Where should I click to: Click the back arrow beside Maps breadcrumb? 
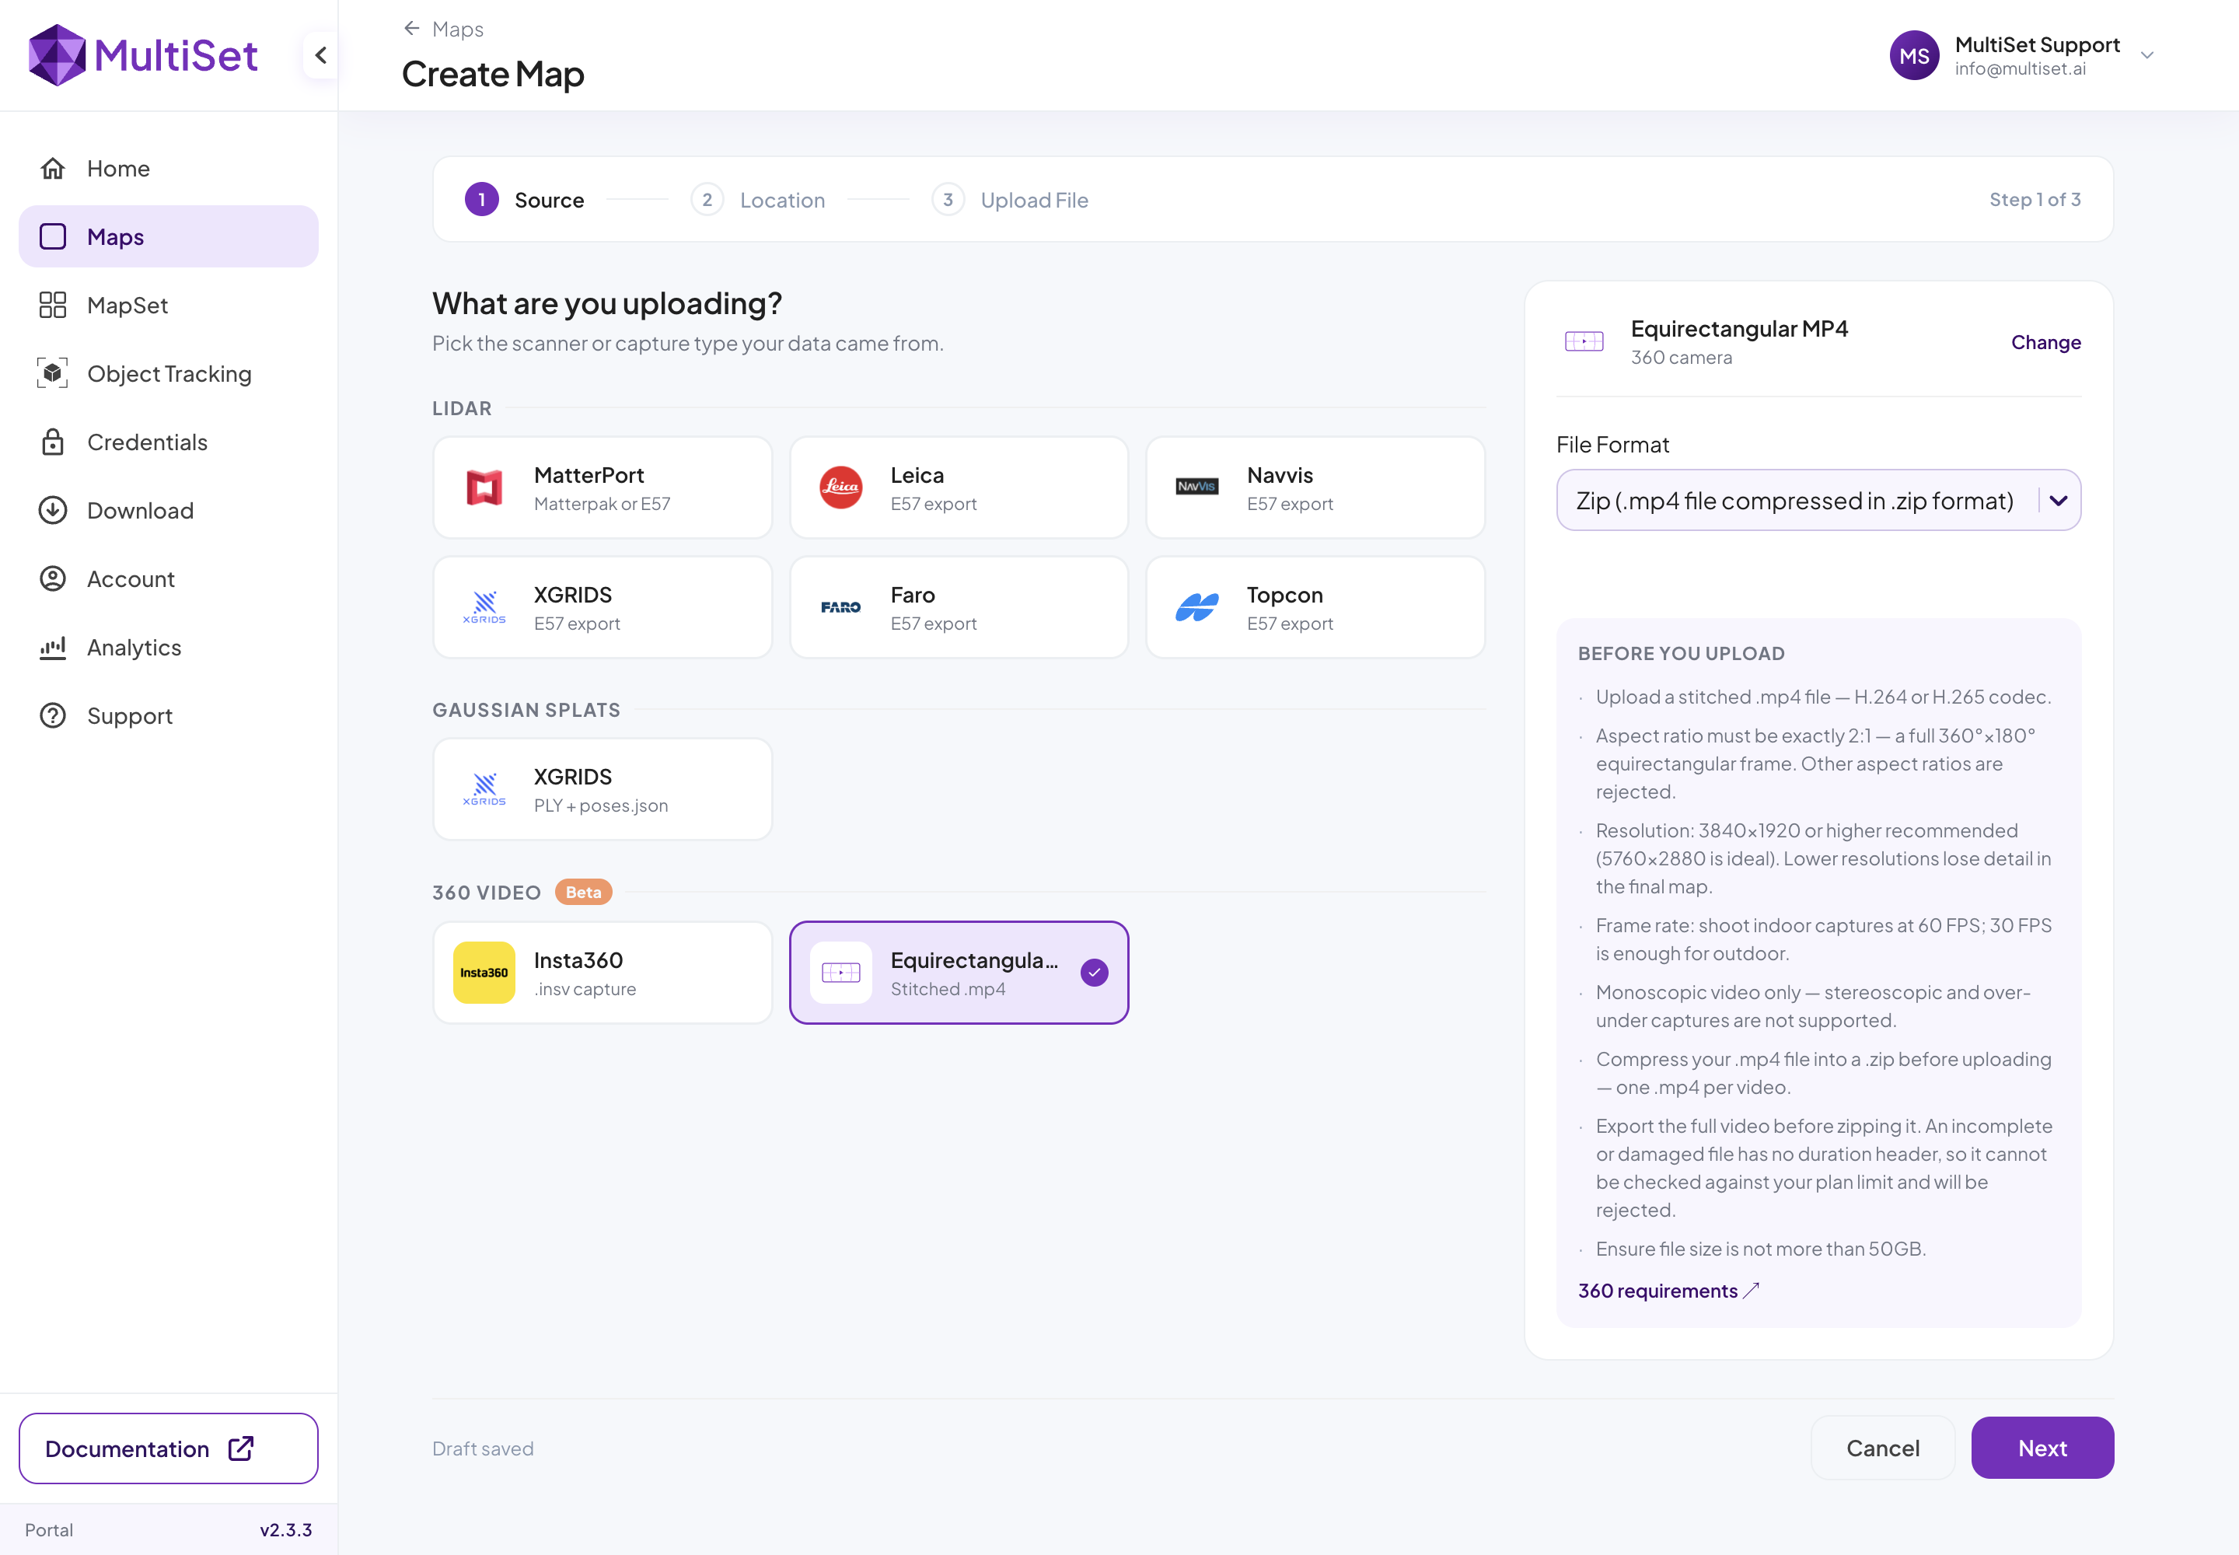(x=412, y=30)
